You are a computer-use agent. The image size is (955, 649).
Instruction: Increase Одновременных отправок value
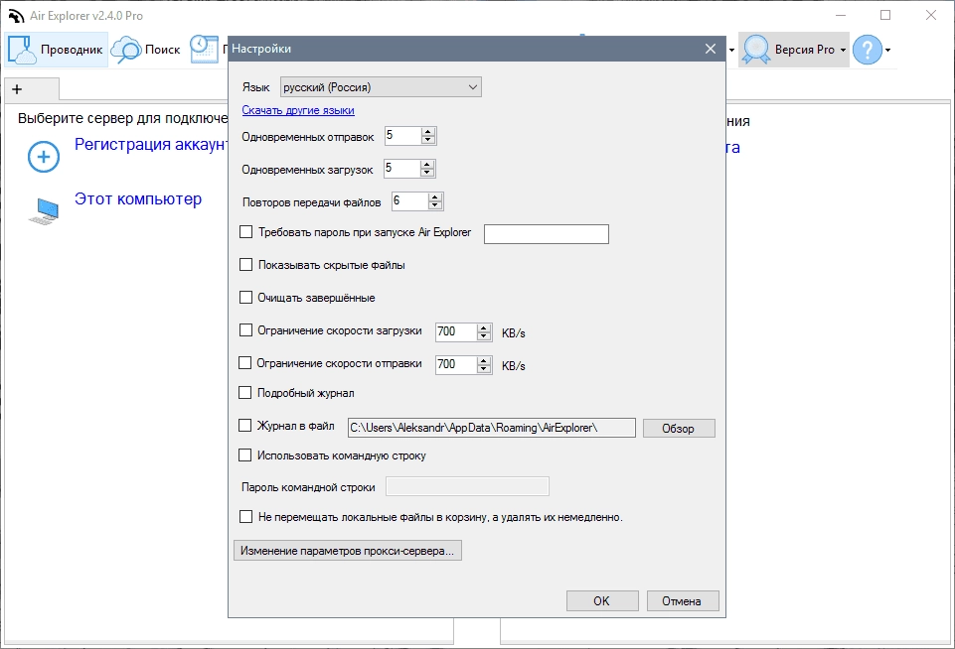point(428,132)
